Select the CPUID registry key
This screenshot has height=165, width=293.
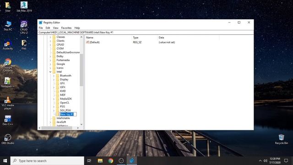pyautogui.click(x=60, y=45)
